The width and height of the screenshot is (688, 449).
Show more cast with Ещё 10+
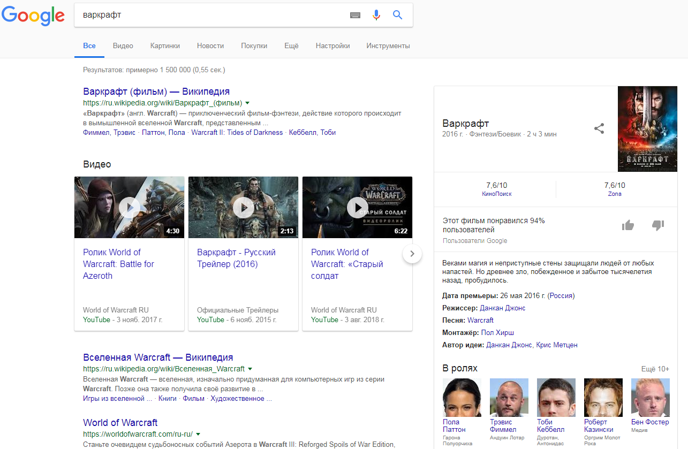[x=655, y=369]
